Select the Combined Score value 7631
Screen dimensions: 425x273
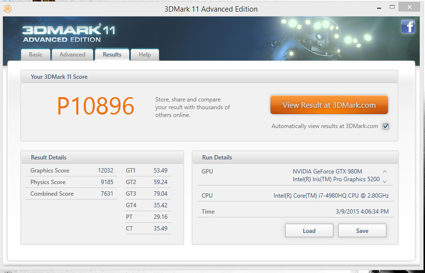tap(107, 193)
